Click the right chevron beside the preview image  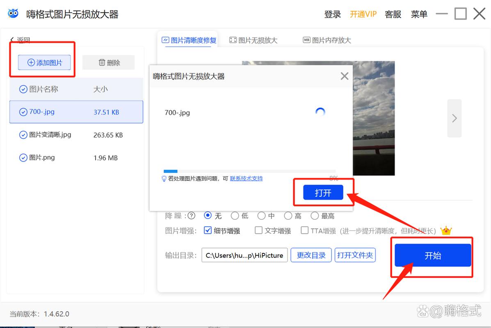(454, 118)
